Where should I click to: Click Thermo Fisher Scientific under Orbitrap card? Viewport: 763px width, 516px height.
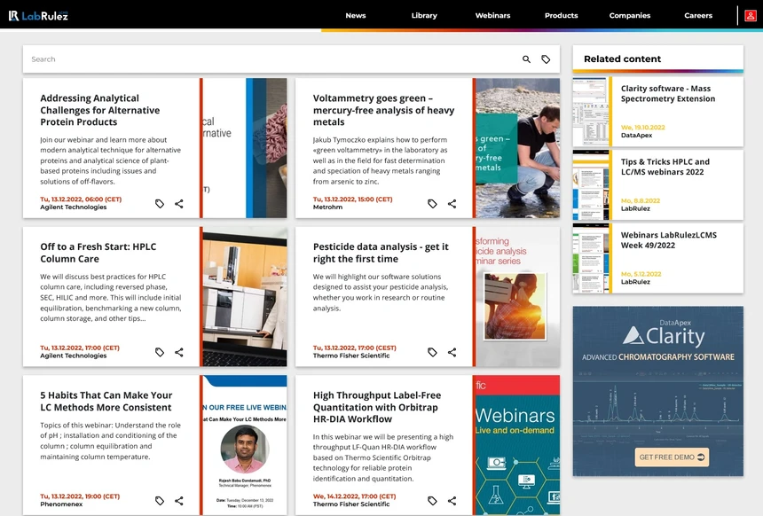pos(351,504)
